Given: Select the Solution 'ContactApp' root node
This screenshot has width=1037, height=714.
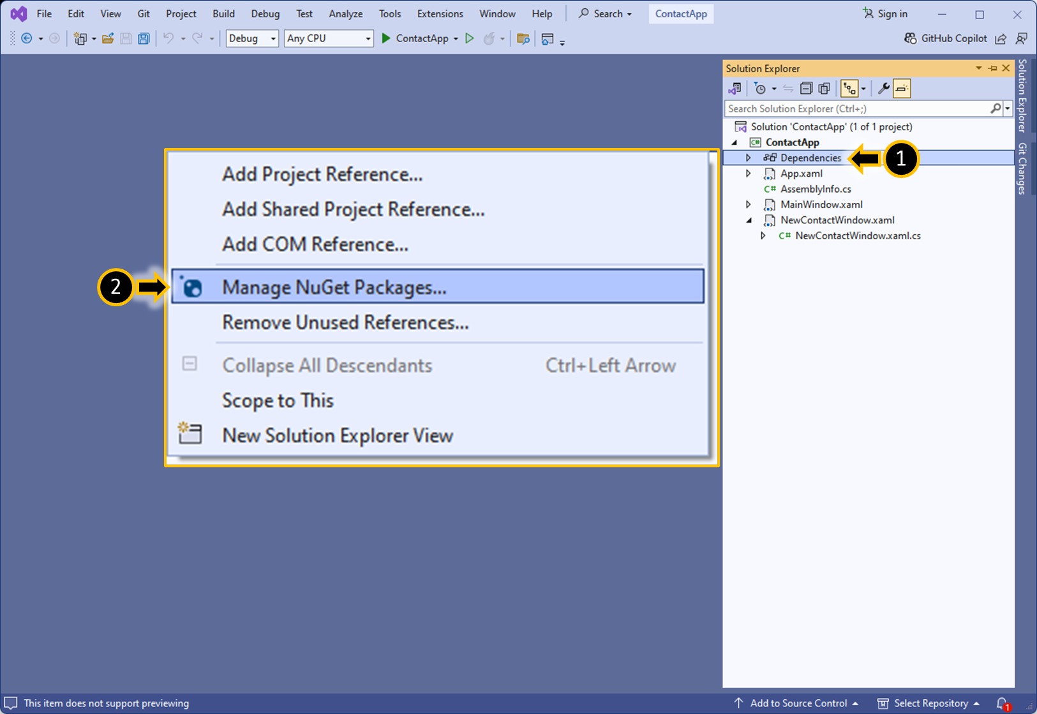Looking at the screenshot, I should coord(832,126).
